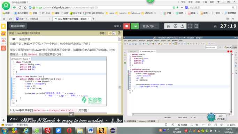Select the scissors cut icon
The width and height of the screenshot is (238, 134).
click(x=168, y=26)
